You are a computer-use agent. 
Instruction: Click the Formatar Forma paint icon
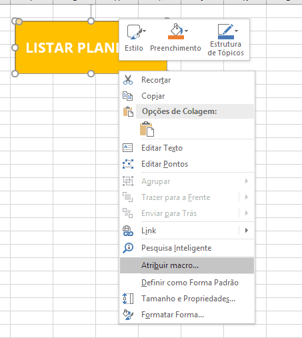[x=128, y=315]
